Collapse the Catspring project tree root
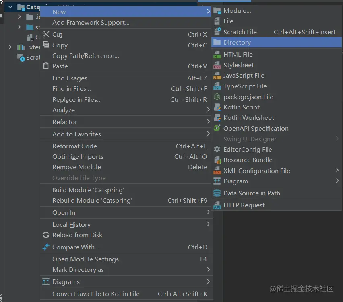 (10, 7)
